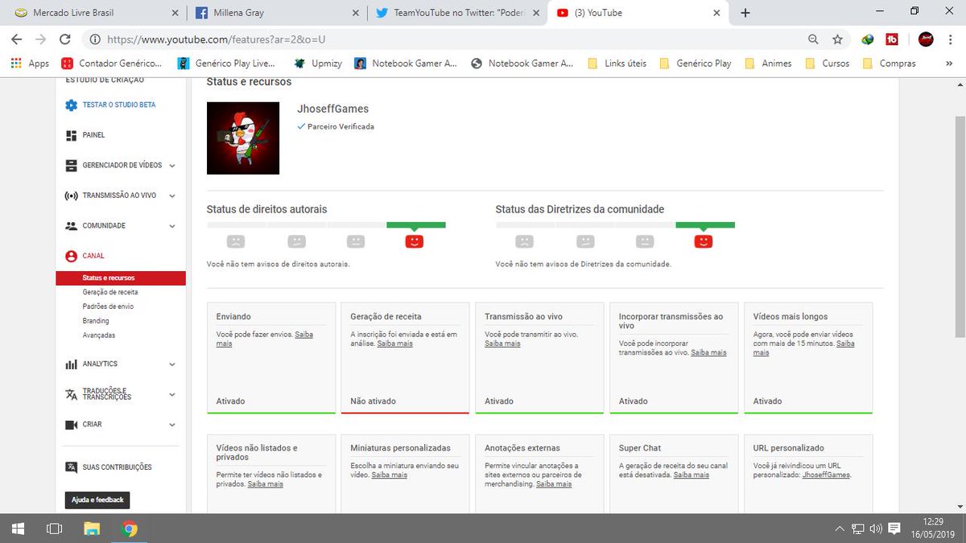Viewport: 966px width, 543px height.
Task: Click the zoom magnifier icon in address bar
Action: (x=814, y=39)
